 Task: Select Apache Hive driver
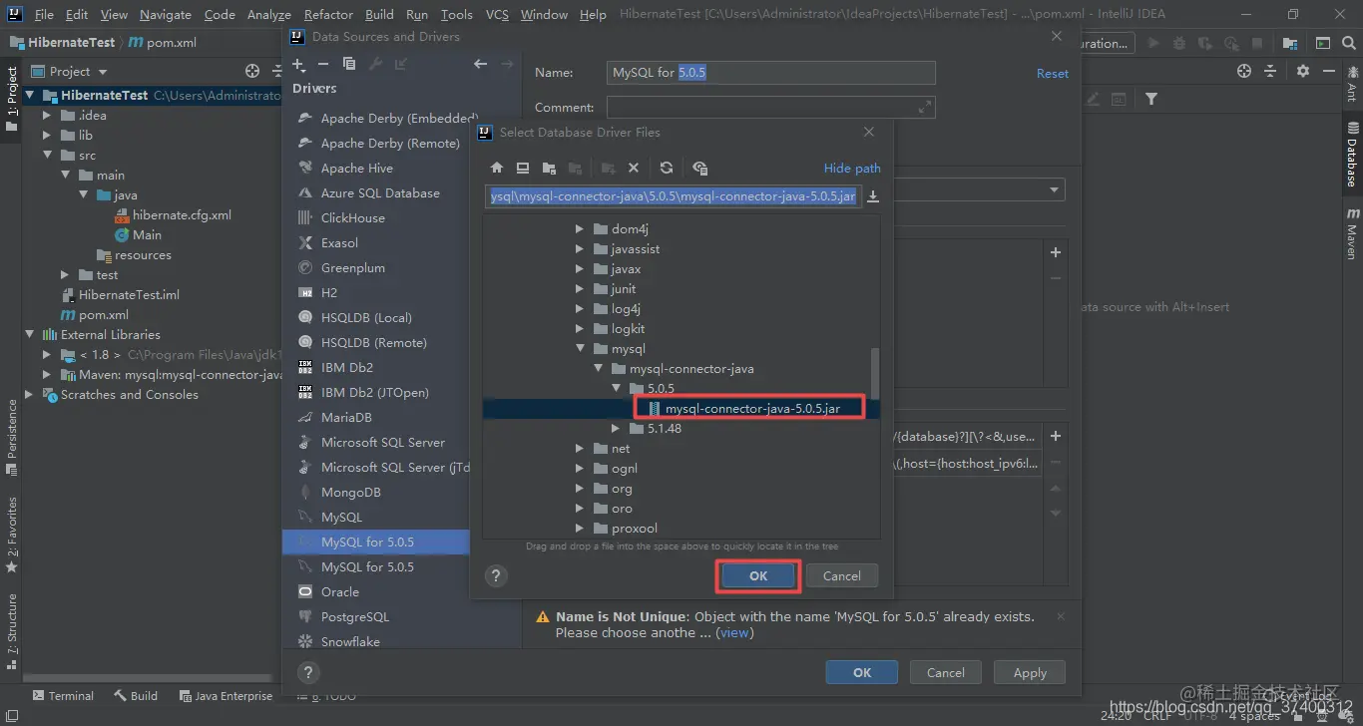356,169
